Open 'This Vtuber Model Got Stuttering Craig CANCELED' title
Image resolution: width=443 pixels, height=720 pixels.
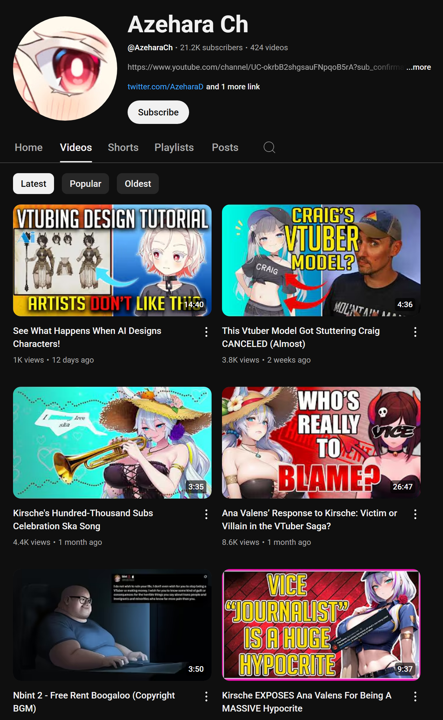click(301, 337)
